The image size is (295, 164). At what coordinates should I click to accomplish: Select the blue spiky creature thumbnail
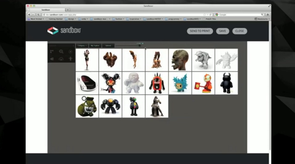coord(180,83)
